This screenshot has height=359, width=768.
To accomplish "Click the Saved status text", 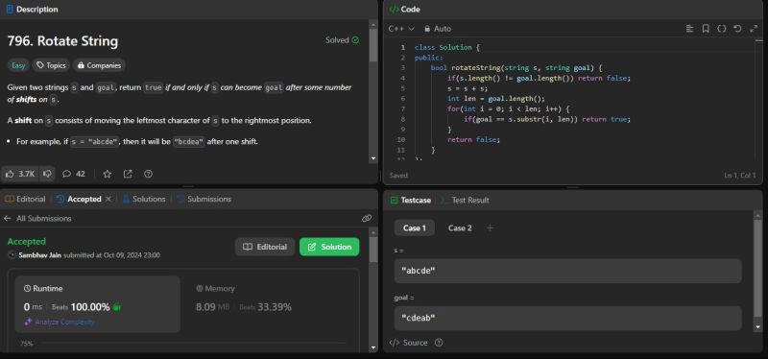I will tap(398, 176).
